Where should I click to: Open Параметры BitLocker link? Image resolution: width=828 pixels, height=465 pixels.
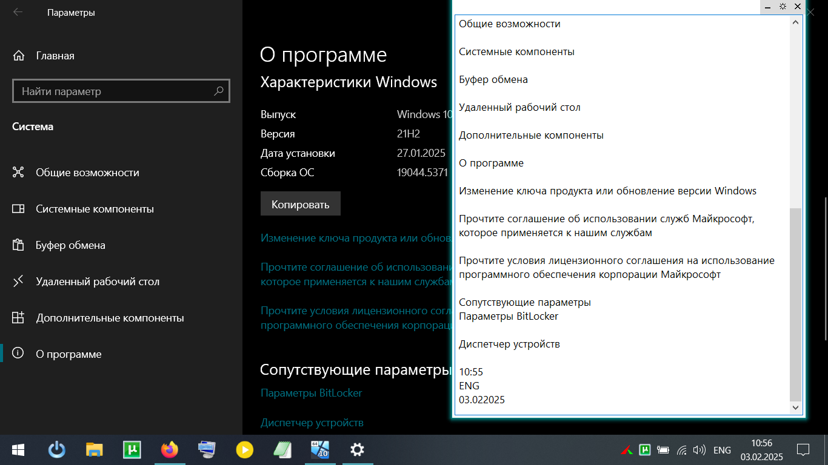pyautogui.click(x=311, y=393)
